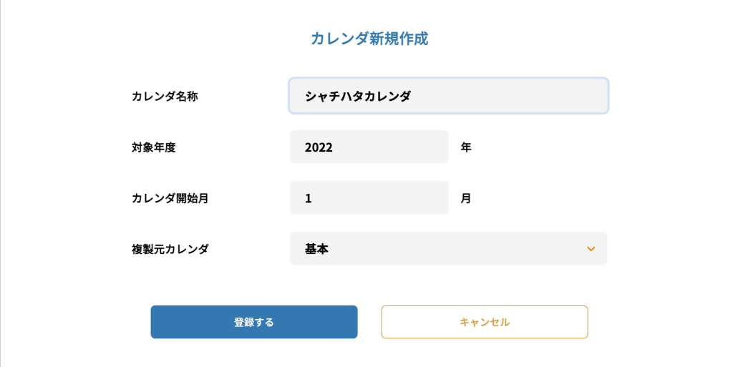Click the カレンダ開始月 label
The height and width of the screenshot is (367, 733).
click(170, 198)
